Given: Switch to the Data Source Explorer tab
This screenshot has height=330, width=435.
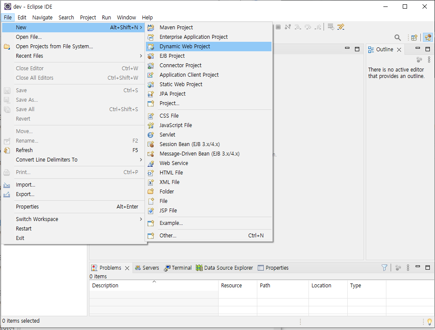Looking at the screenshot, I should click(x=225, y=268).
